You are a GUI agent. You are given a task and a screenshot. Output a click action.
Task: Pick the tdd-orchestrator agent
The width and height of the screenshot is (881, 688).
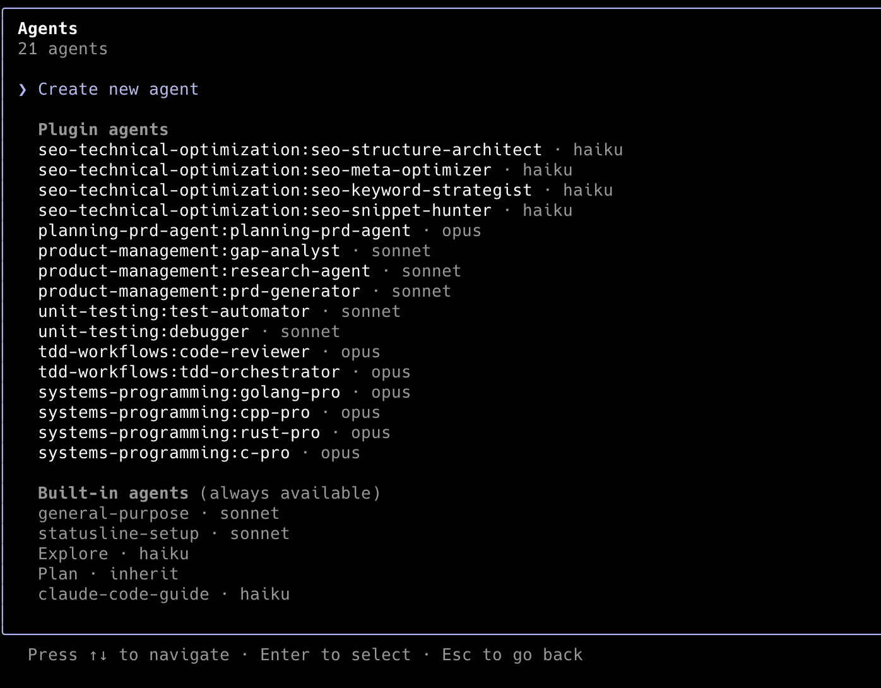[189, 372]
